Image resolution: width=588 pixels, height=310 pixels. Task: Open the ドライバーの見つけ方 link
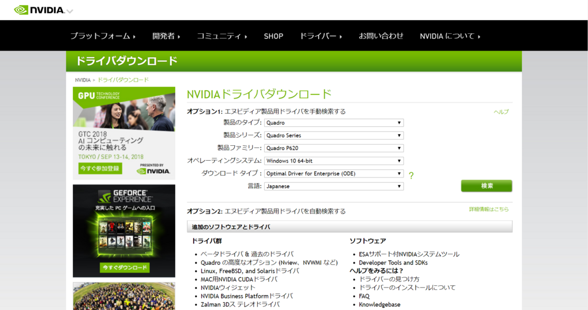(389, 279)
